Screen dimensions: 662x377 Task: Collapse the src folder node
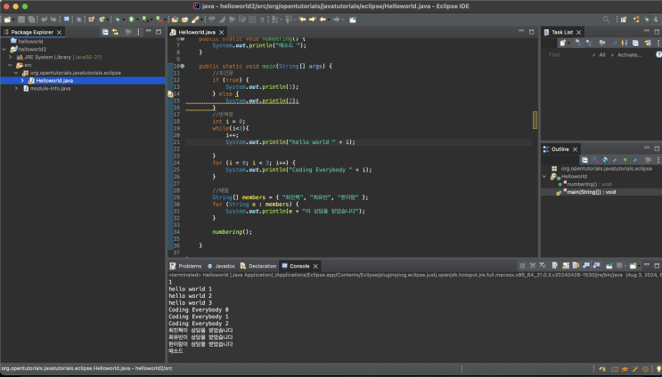pos(11,65)
